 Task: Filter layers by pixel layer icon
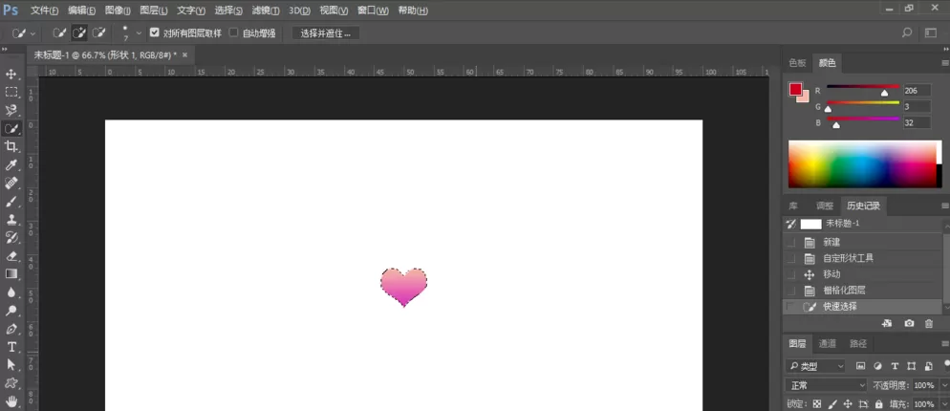coord(860,366)
